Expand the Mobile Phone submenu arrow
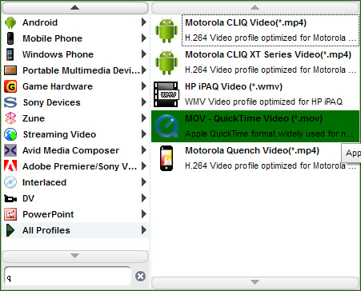The width and height of the screenshot is (361, 291). (x=144, y=38)
